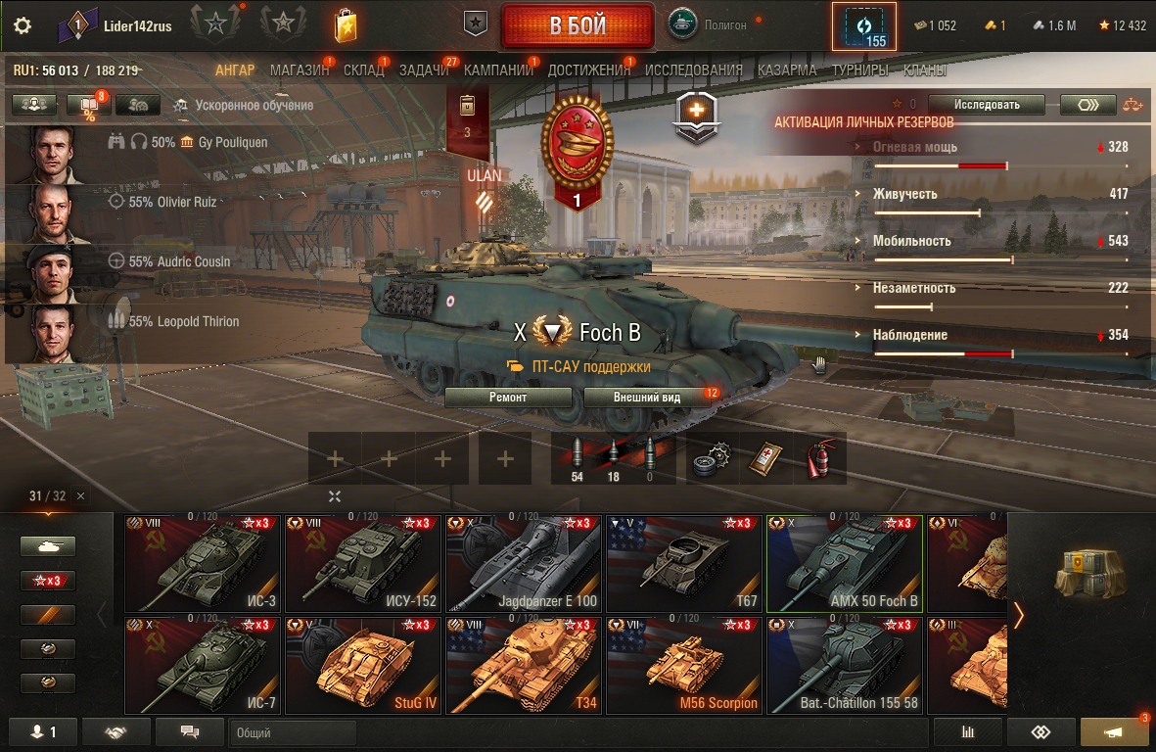Click the В БОЙ battle button
The width and height of the screenshot is (1156, 752).
578,25
